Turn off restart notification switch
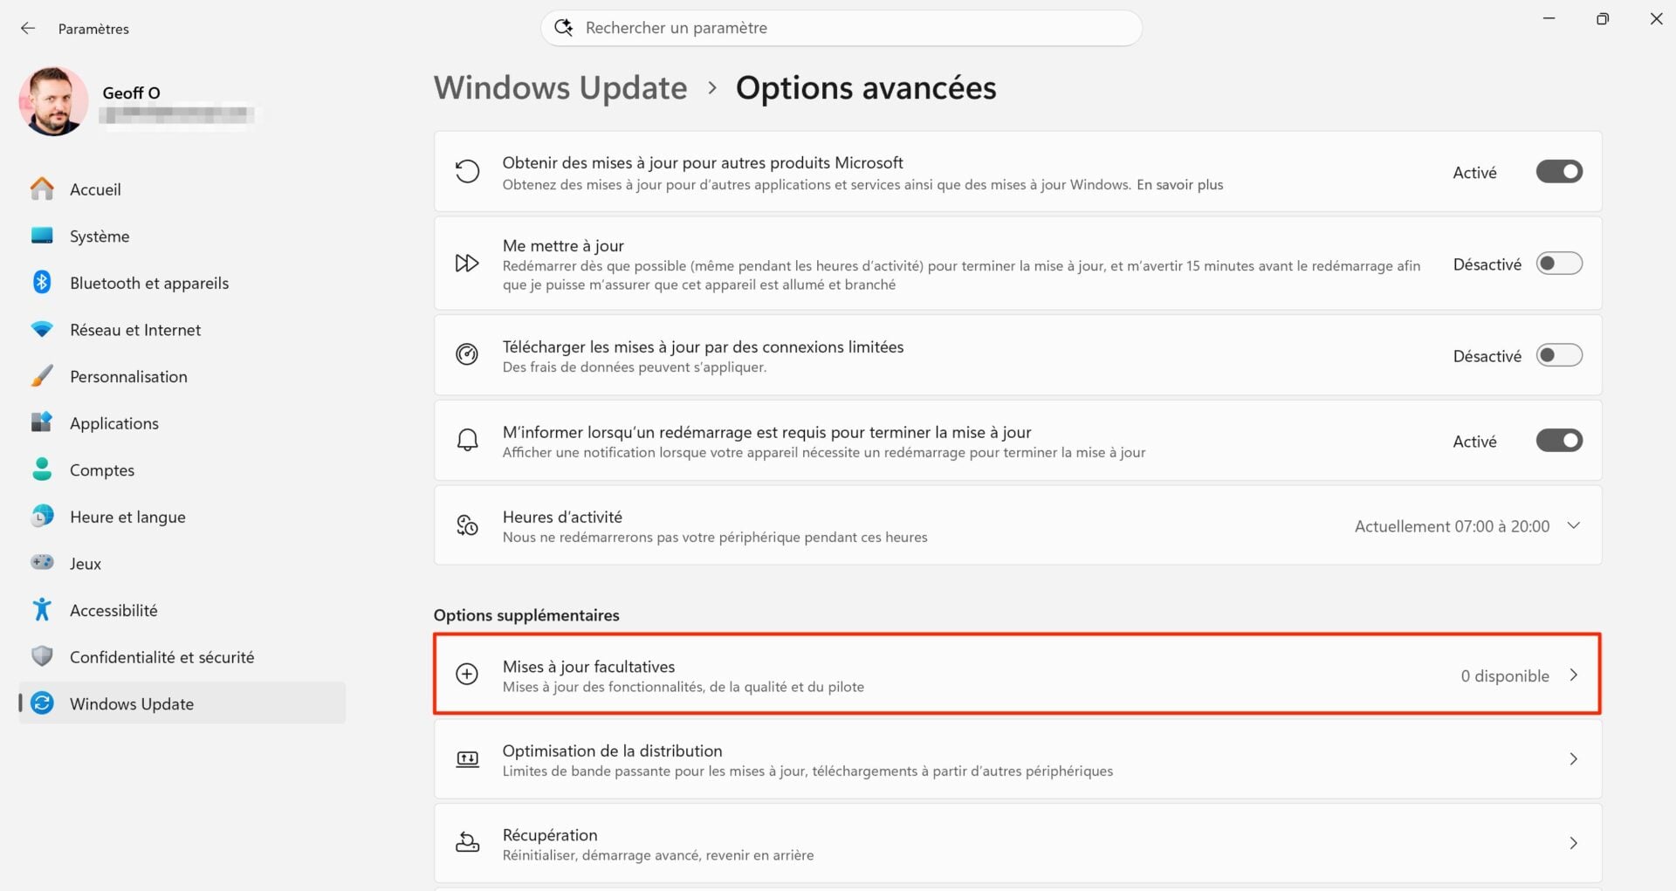1676x891 pixels. pyautogui.click(x=1559, y=440)
